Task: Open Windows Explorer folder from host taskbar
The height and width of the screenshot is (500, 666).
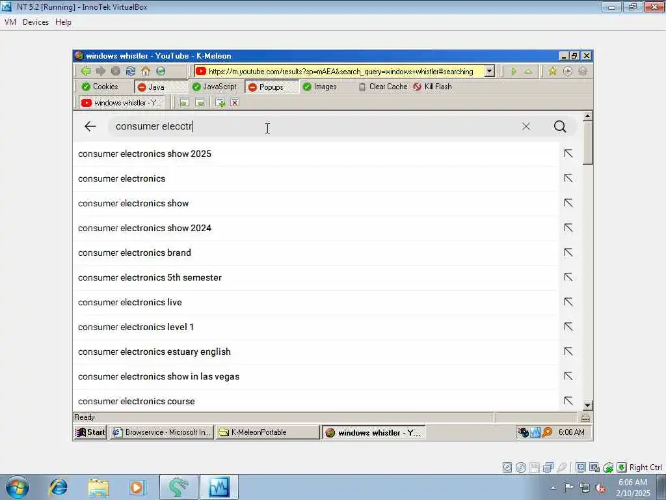Action: pyautogui.click(x=99, y=487)
